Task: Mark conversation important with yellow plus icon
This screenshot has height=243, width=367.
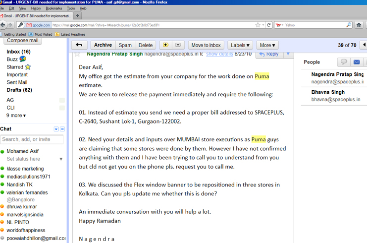Action: click(165, 45)
